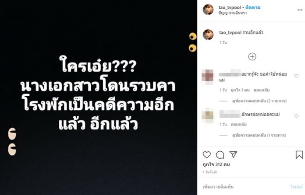The height and width of the screenshot is (195, 305).
Task: Click the โพสต์ post button
Action: coord(296,187)
